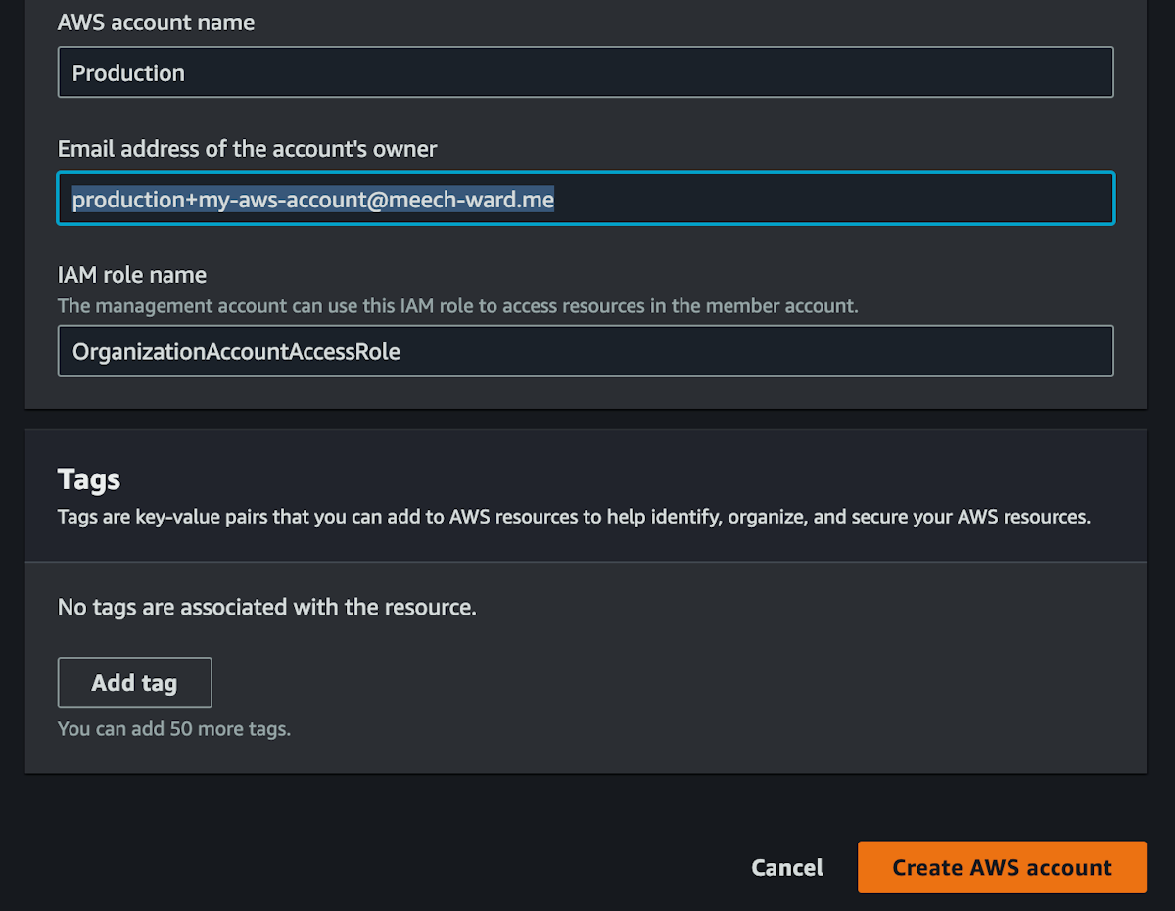Click the "AWS account name" label

click(x=157, y=23)
